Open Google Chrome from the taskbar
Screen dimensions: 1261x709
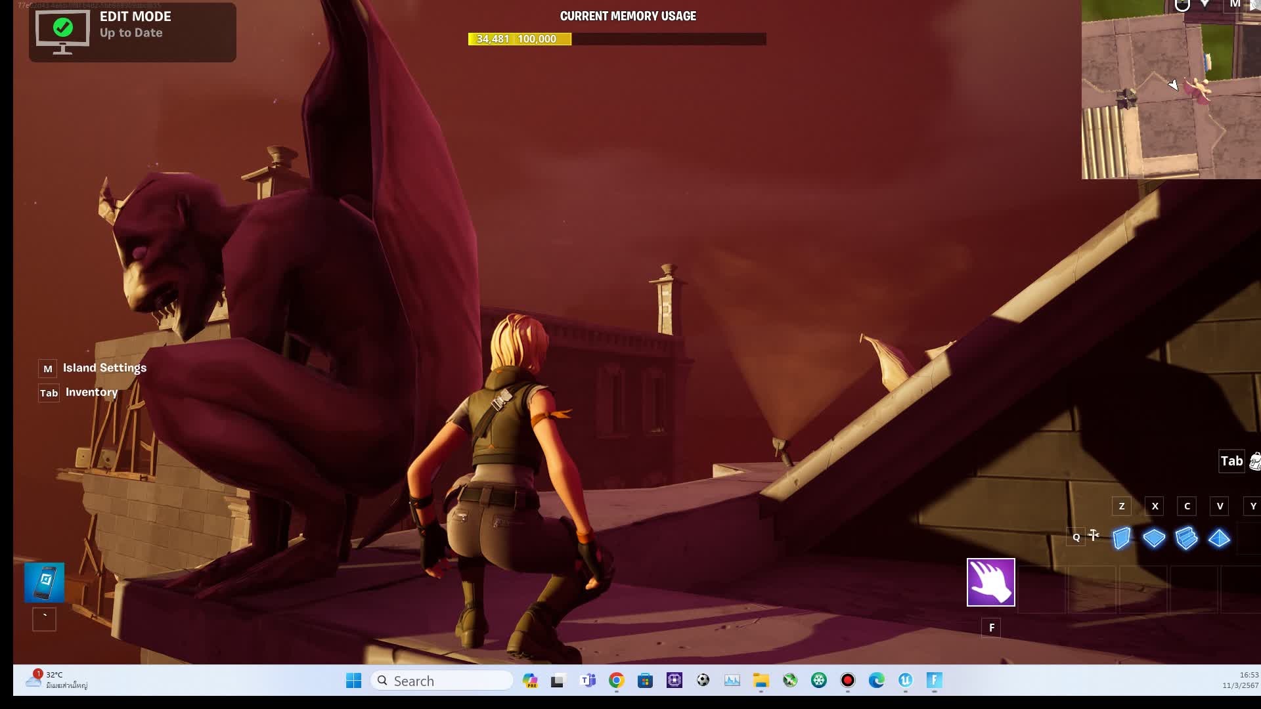coord(616,681)
